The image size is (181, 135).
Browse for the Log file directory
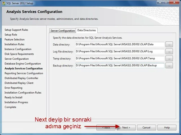coord(169,51)
